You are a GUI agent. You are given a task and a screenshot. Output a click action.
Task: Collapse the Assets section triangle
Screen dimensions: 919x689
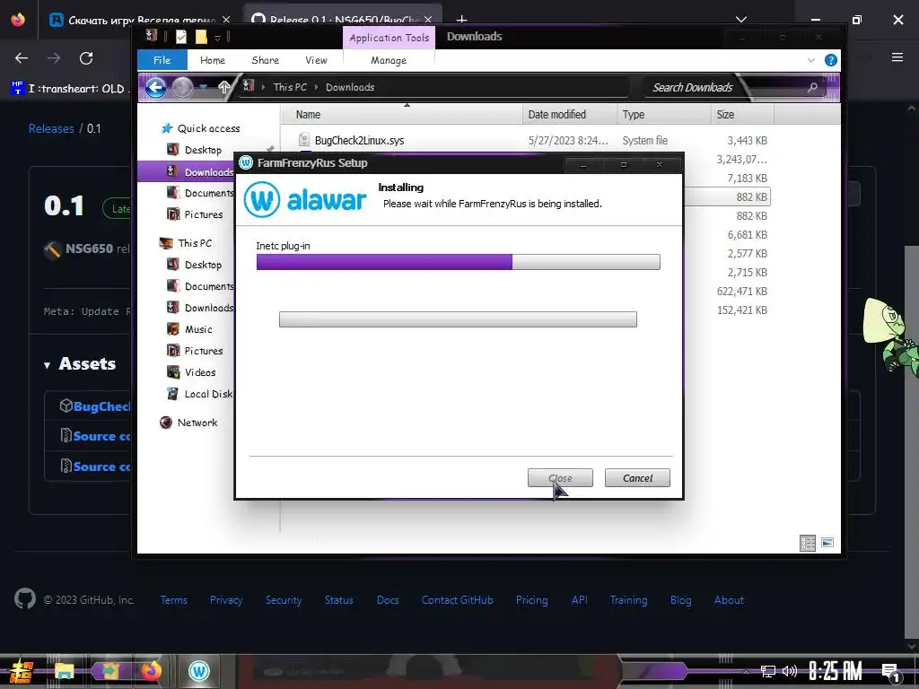(x=47, y=365)
